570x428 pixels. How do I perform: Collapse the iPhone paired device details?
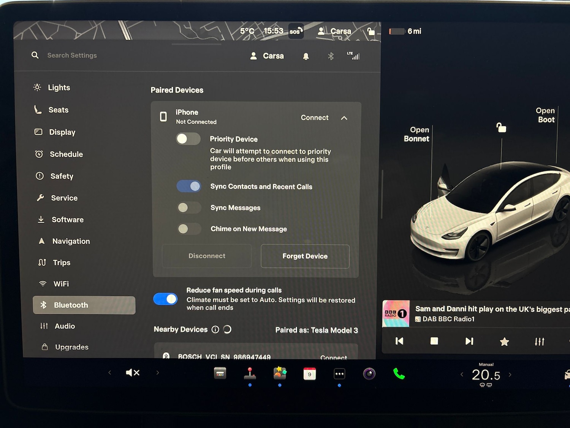(x=344, y=118)
